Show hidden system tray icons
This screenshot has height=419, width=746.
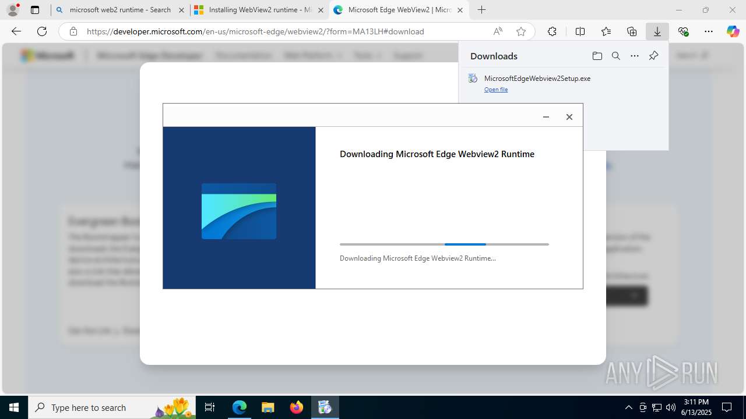pyautogui.click(x=628, y=407)
